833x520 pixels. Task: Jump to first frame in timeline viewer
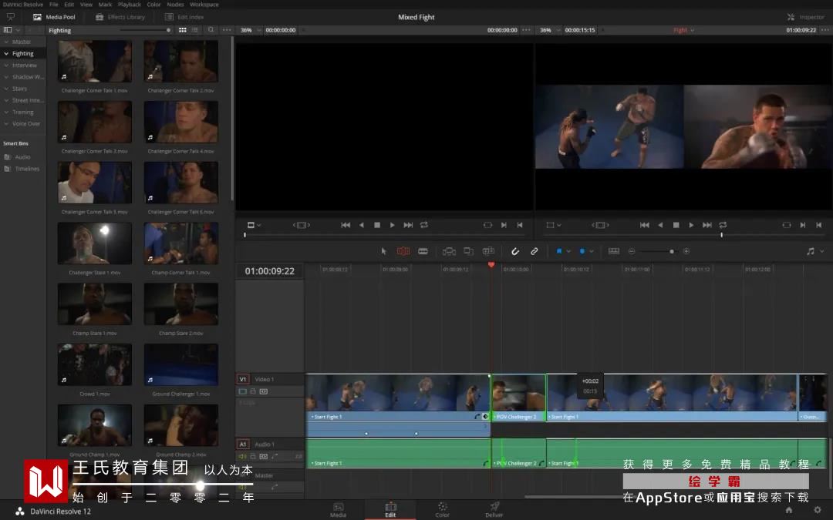coord(644,225)
